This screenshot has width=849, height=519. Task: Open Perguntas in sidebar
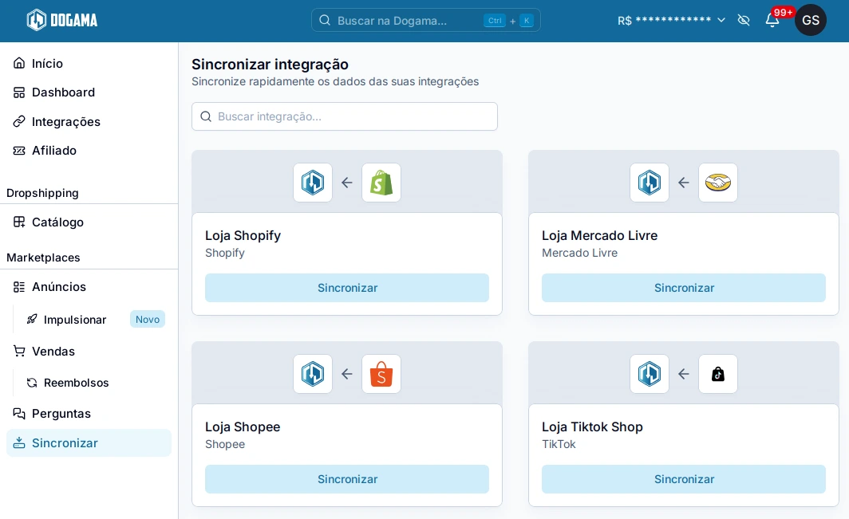tap(89, 414)
